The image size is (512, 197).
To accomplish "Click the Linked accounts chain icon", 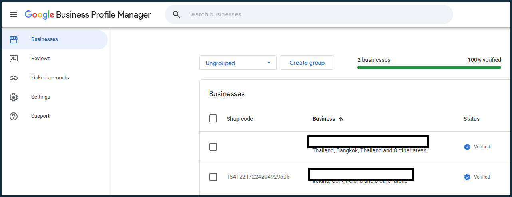I will click(x=14, y=78).
